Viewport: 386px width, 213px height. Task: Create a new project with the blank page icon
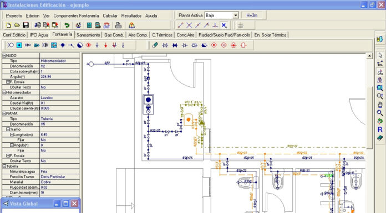coord(9,25)
